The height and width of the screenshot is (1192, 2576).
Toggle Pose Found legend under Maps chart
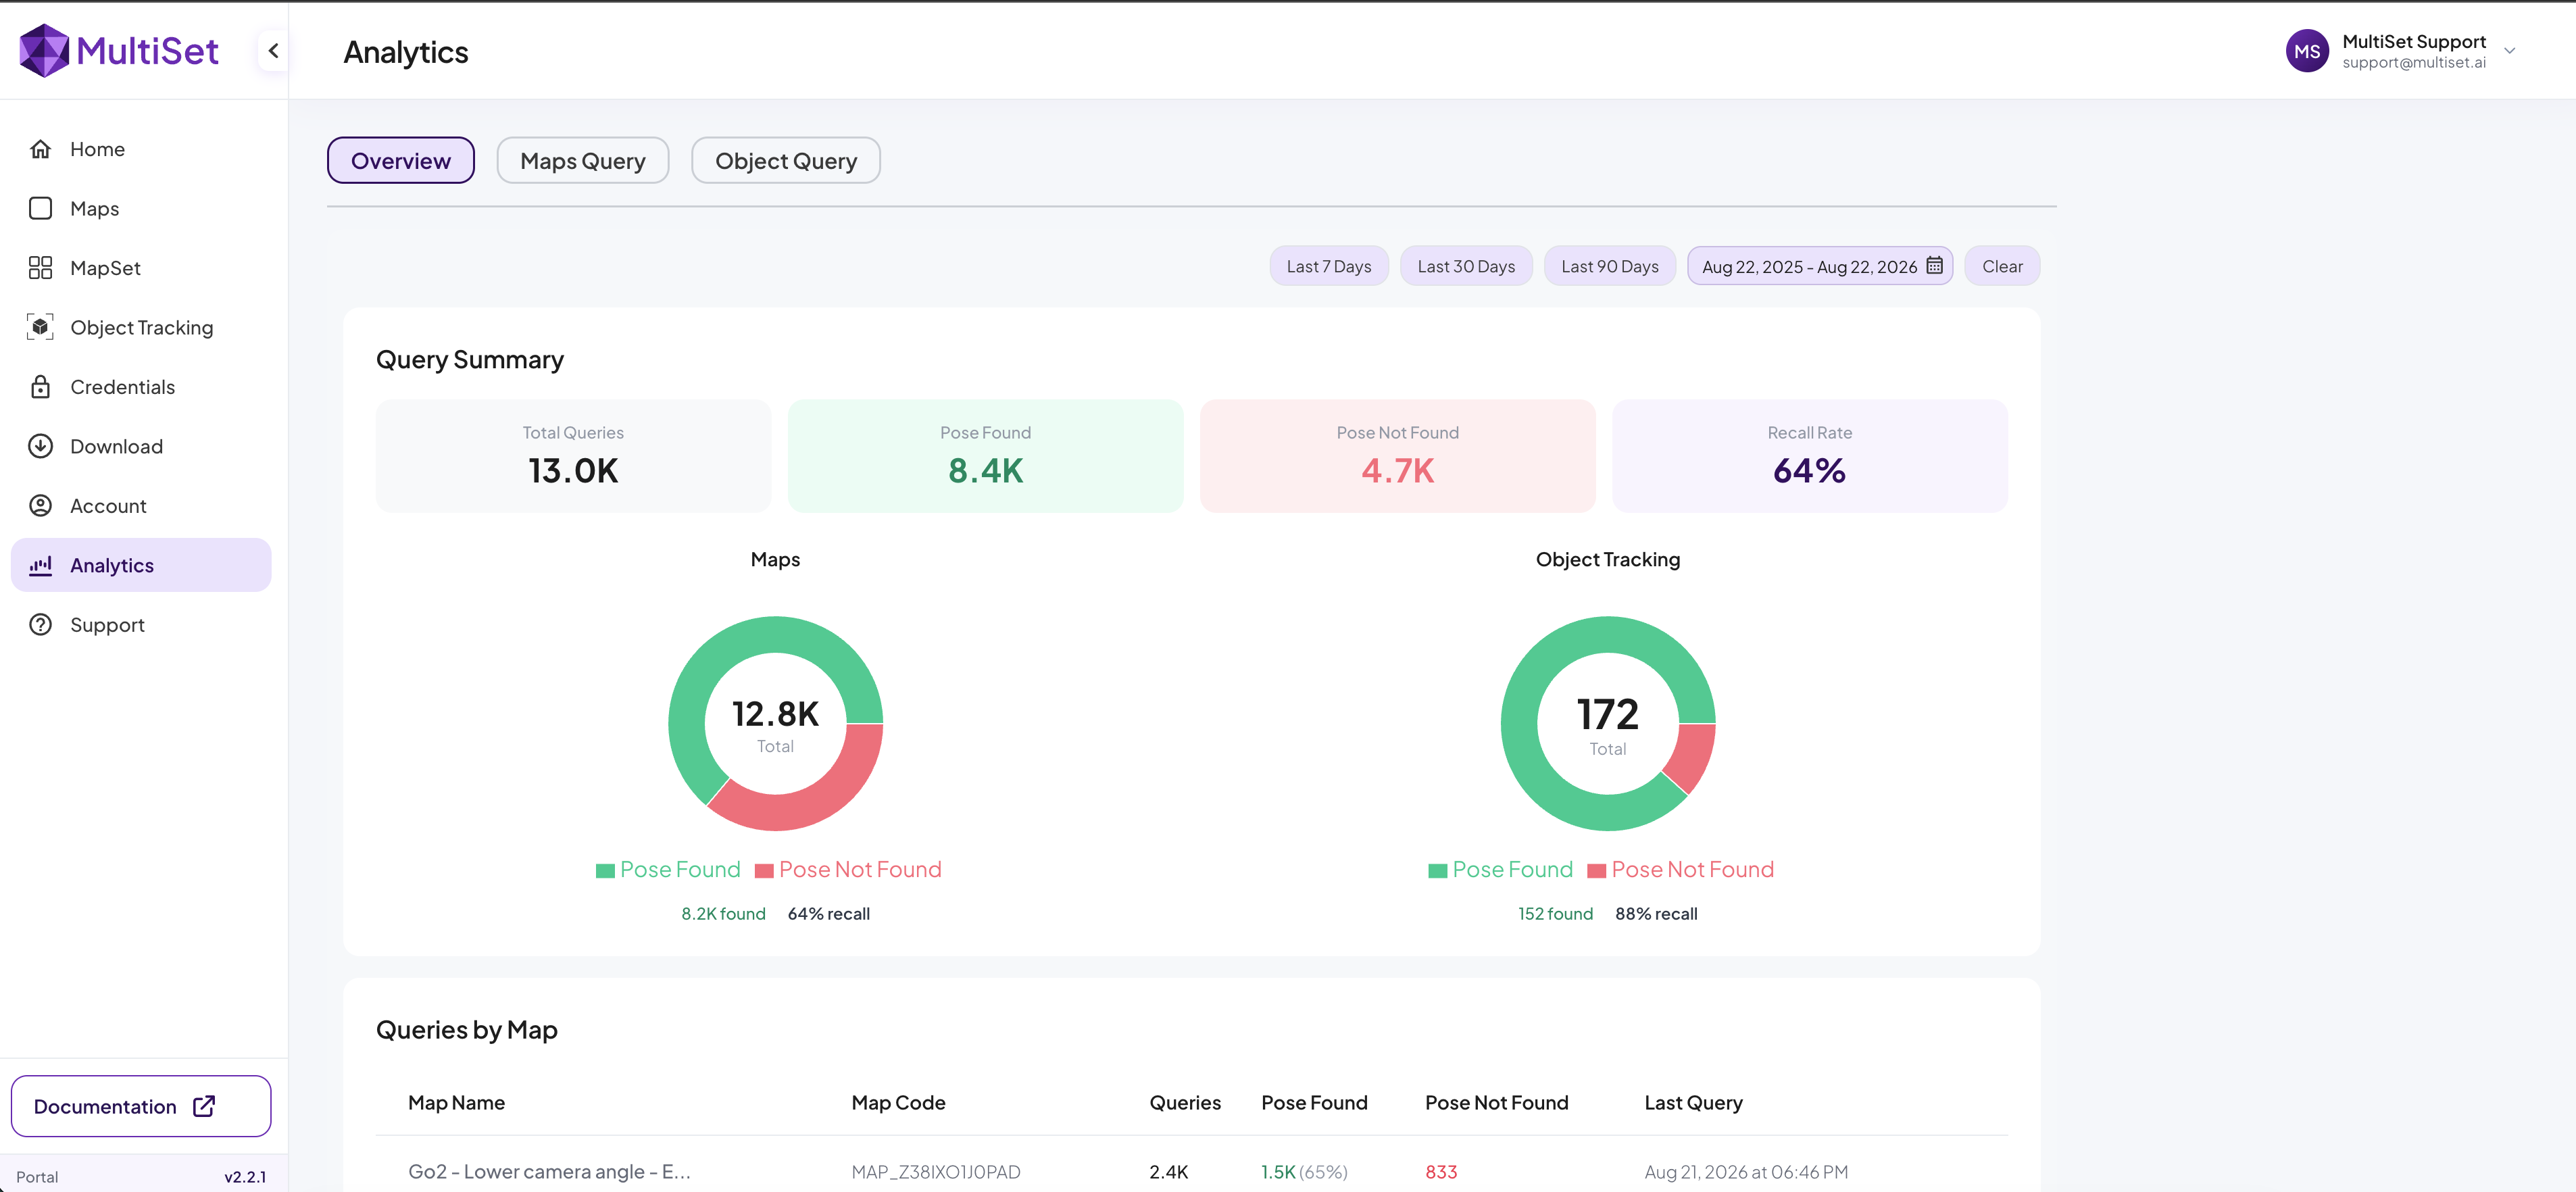pos(668,869)
